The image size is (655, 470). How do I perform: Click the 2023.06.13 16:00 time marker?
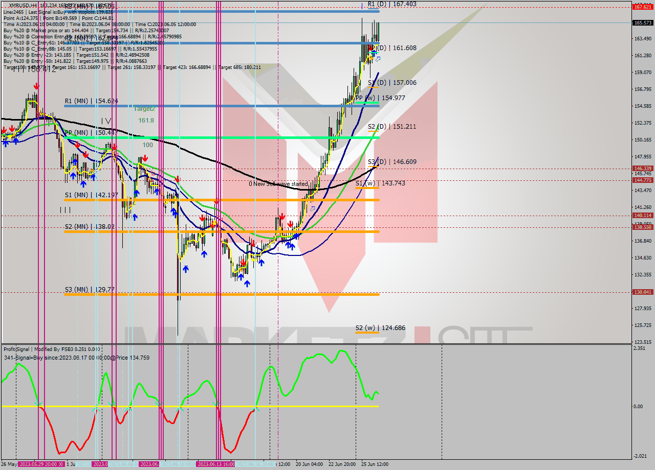[215, 464]
